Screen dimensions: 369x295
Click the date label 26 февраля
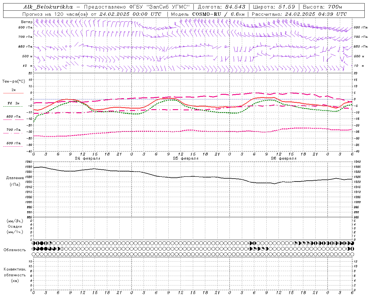tap(284, 158)
